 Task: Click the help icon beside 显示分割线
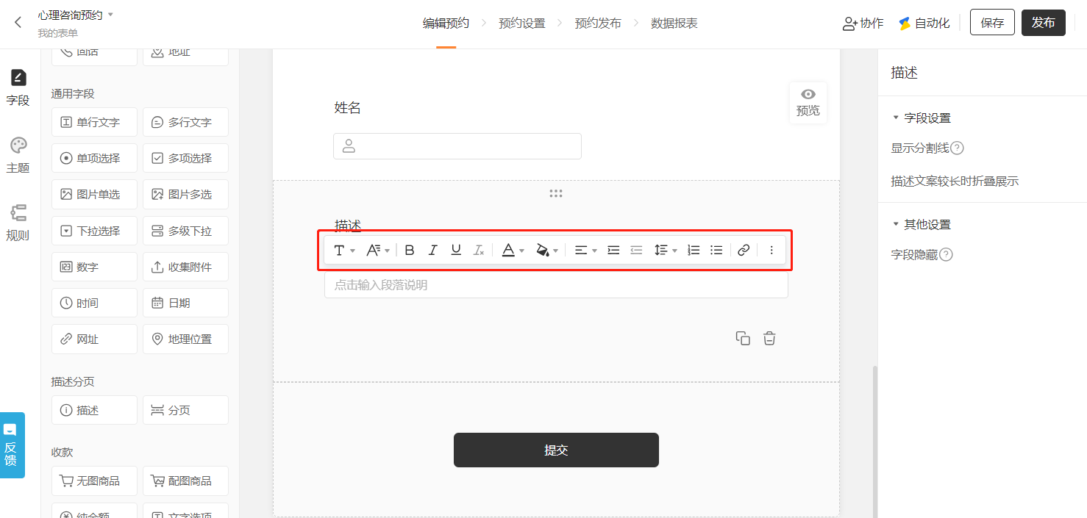[x=957, y=148]
